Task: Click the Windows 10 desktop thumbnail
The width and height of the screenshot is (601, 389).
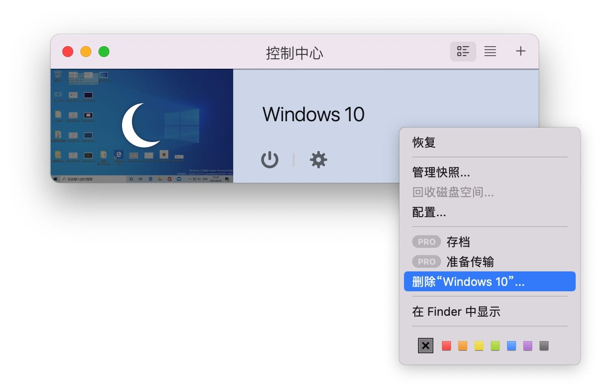Action: (x=142, y=126)
